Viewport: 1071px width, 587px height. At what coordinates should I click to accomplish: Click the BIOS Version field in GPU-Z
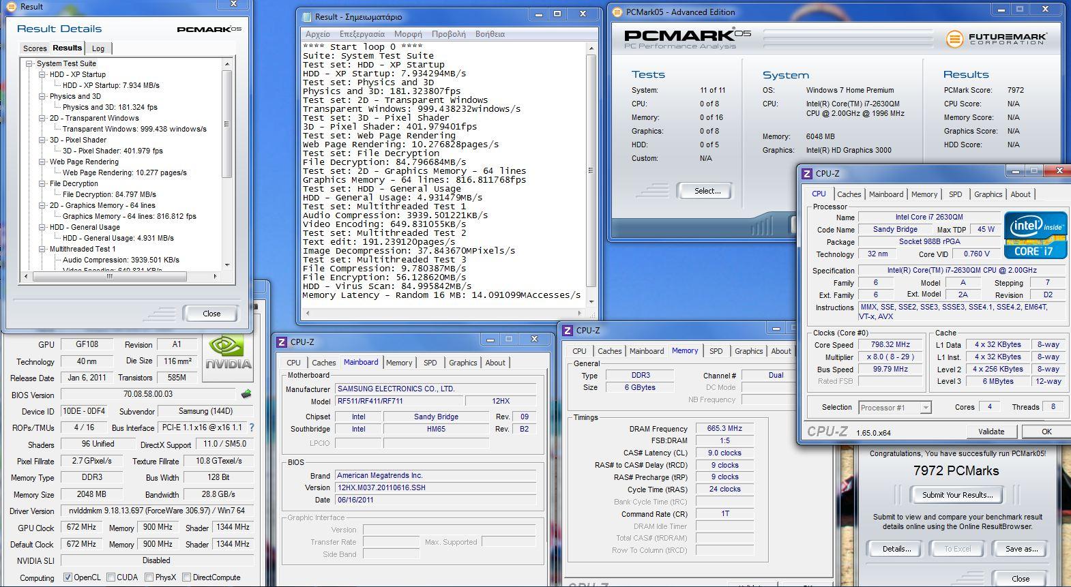click(149, 394)
